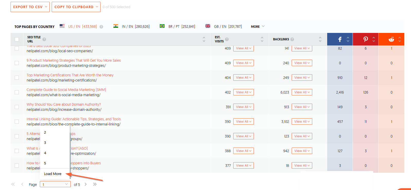
Task: Jump to the last page double-arrow
Action: (95, 184)
